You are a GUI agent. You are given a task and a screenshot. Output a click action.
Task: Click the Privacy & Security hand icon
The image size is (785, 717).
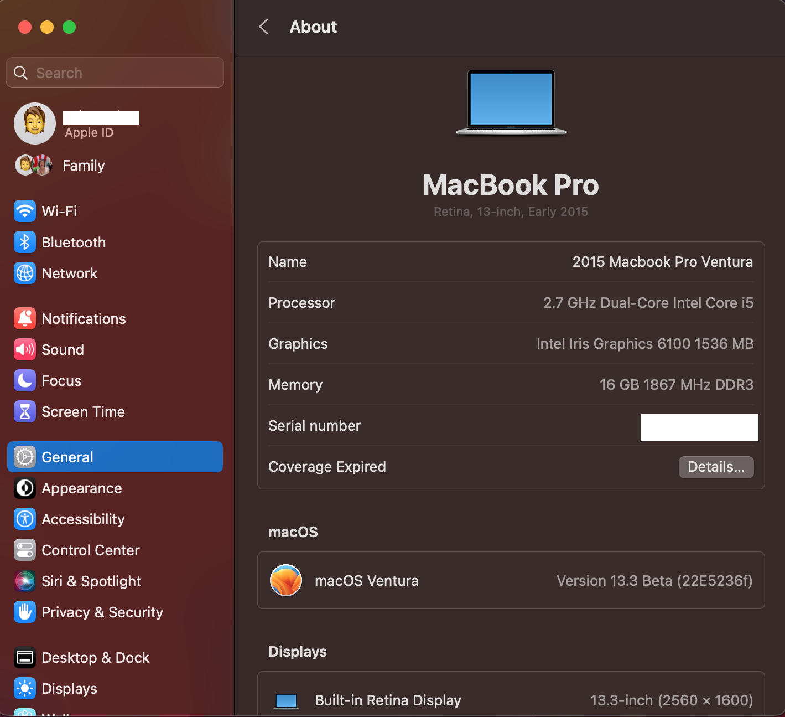[25, 612]
